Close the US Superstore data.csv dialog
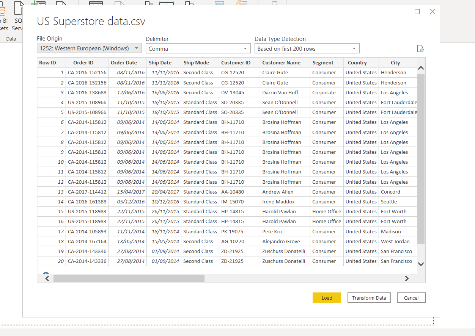 pyautogui.click(x=432, y=12)
